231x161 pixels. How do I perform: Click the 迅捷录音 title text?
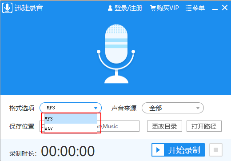click(x=29, y=8)
